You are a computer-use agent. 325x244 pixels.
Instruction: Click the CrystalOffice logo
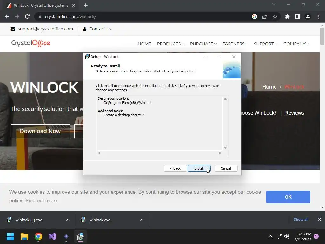[x=31, y=43]
